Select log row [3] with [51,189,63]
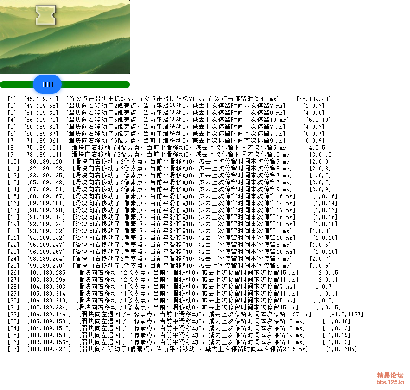The height and width of the screenshot is (390, 410). tap(166, 113)
